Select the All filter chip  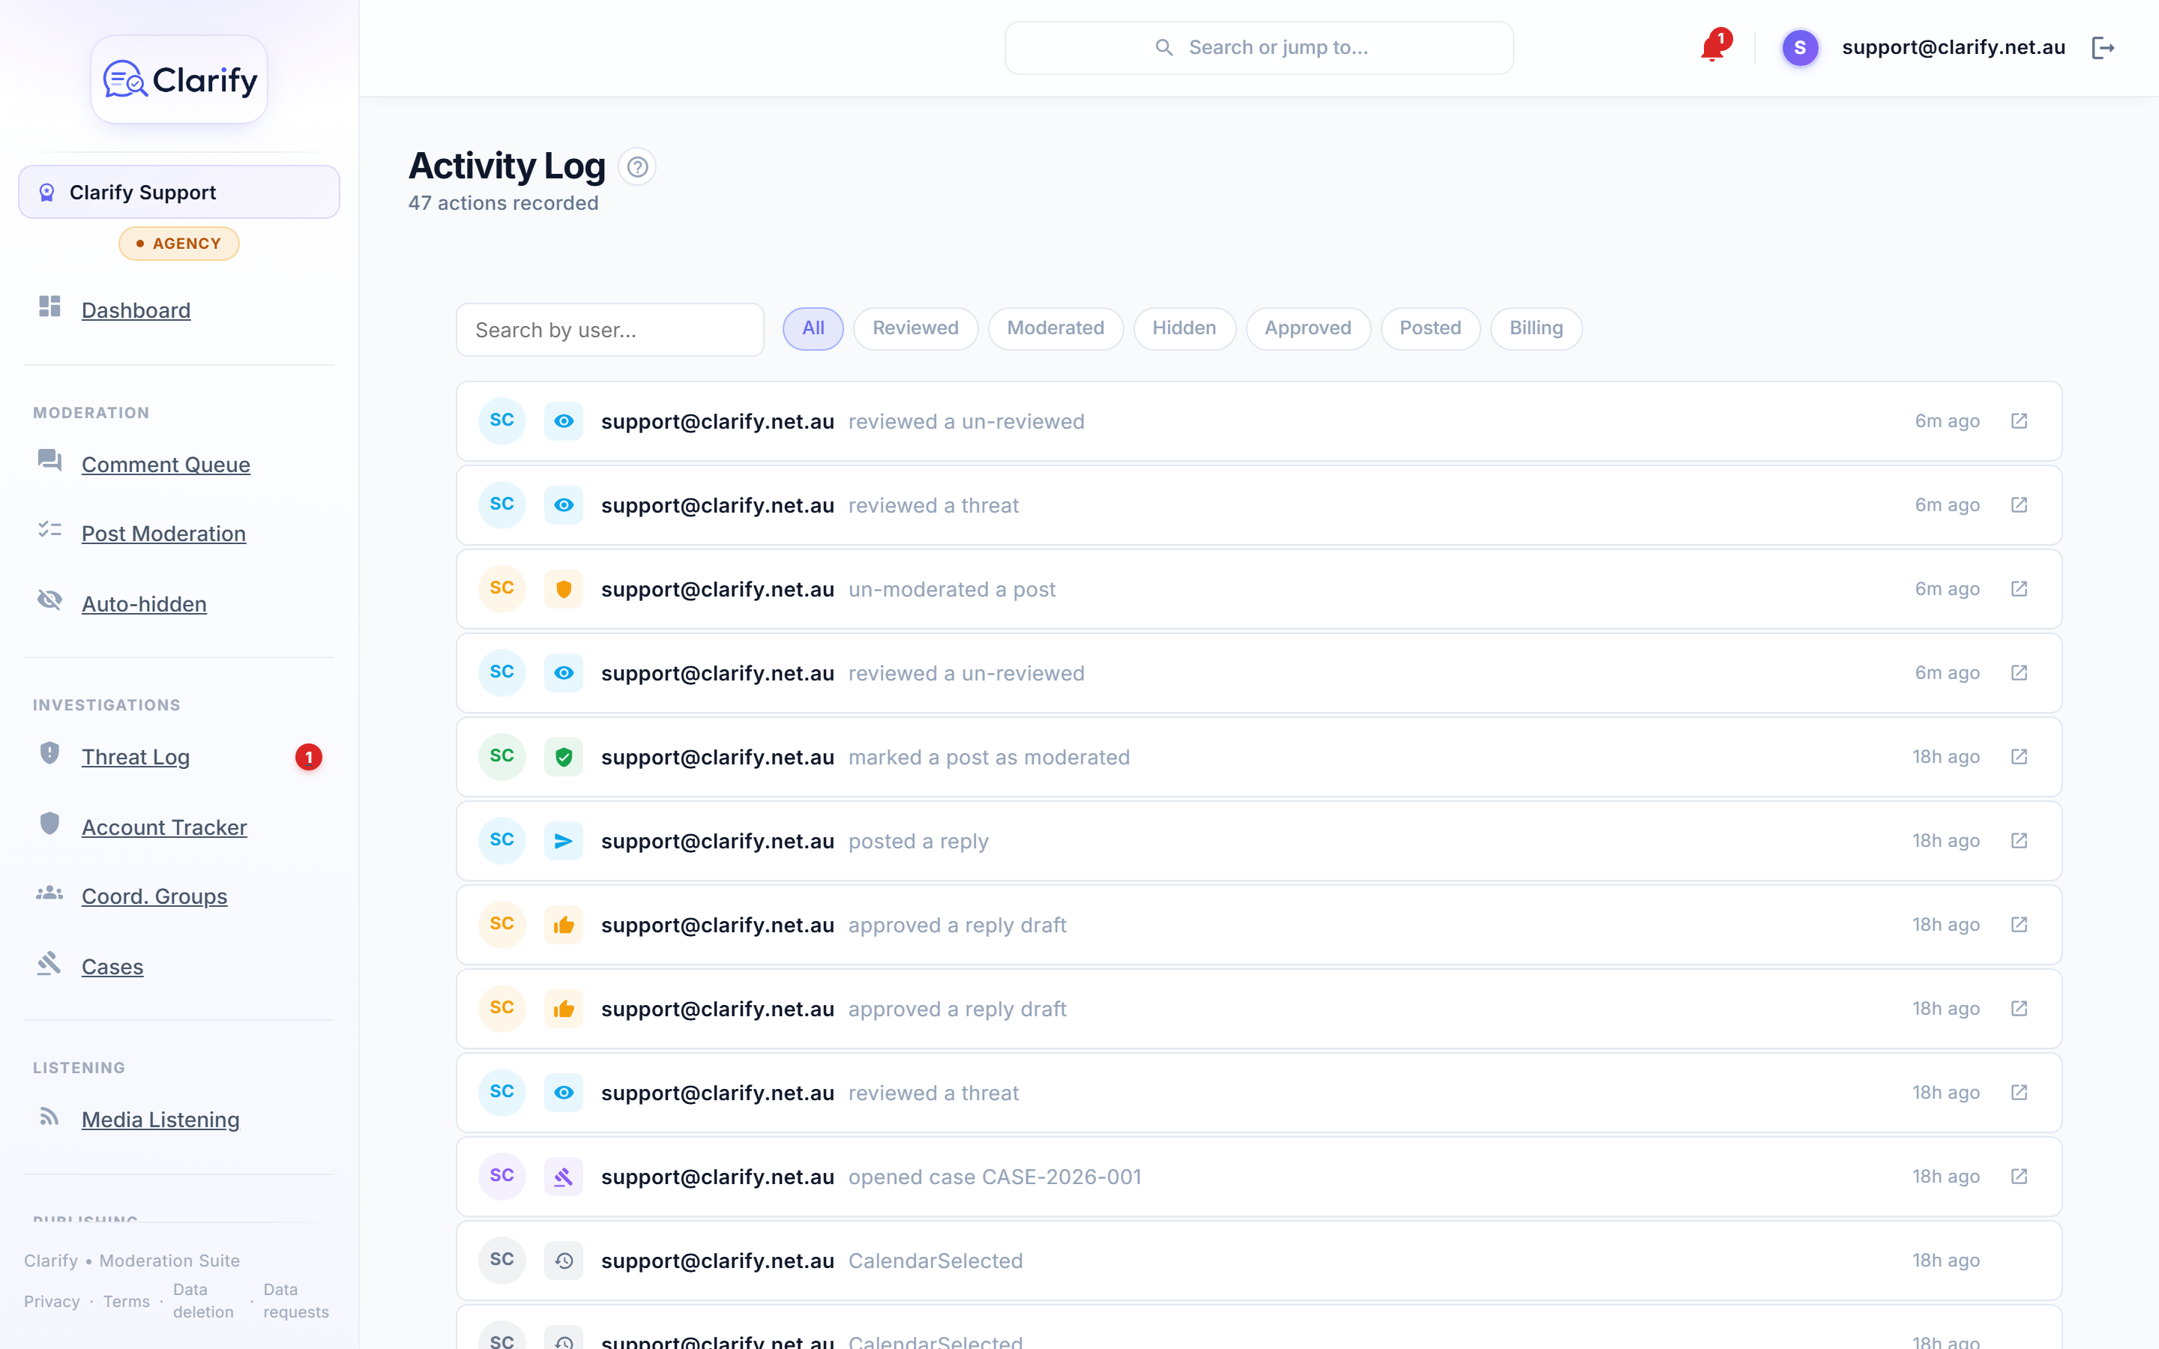[x=813, y=328]
